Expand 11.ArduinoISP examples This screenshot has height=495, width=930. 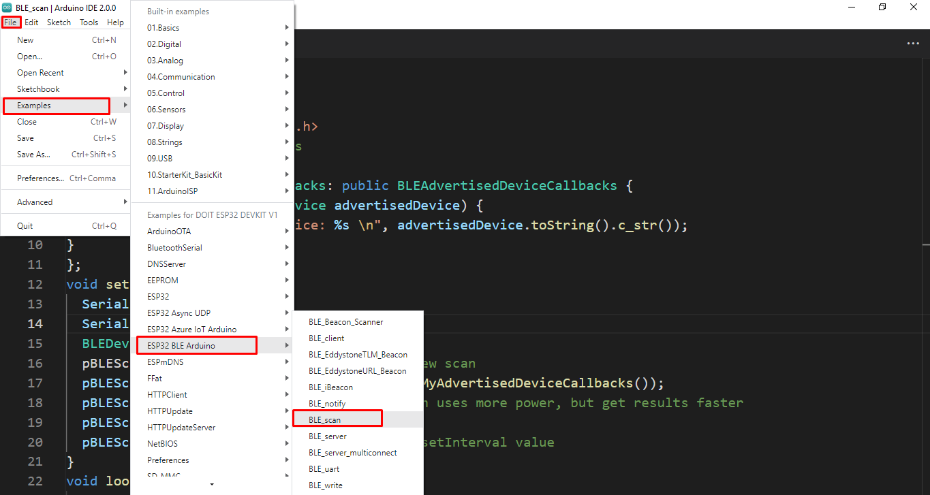coord(212,191)
